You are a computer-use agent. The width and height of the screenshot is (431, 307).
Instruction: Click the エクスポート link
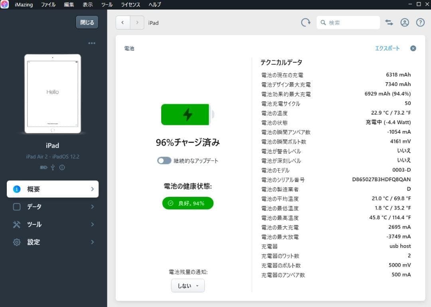[387, 48]
